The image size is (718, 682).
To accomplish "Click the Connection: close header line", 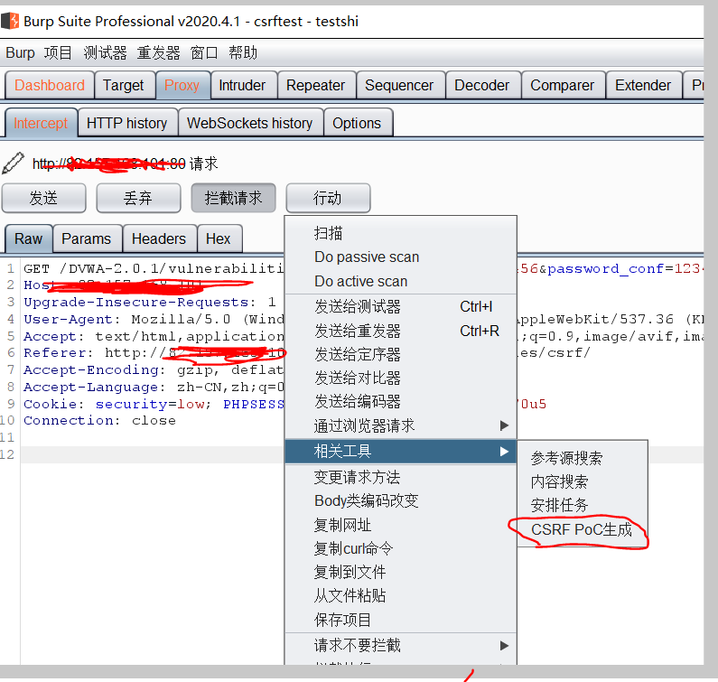I will [x=100, y=420].
